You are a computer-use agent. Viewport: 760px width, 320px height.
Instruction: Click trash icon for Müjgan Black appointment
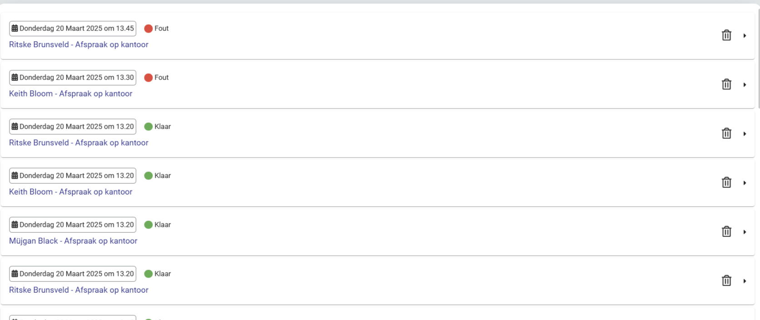pyautogui.click(x=726, y=232)
